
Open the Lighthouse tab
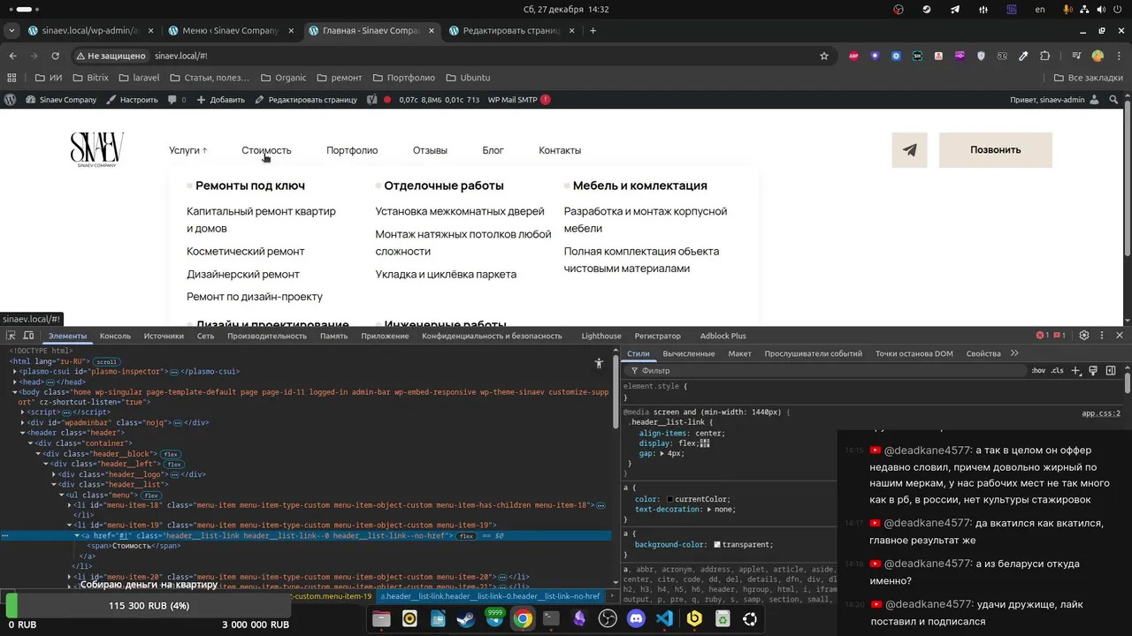point(601,336)
